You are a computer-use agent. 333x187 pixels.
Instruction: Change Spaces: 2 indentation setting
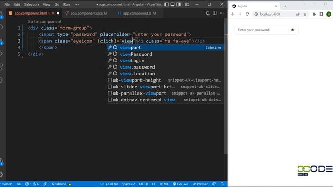(x=129, y=184)
